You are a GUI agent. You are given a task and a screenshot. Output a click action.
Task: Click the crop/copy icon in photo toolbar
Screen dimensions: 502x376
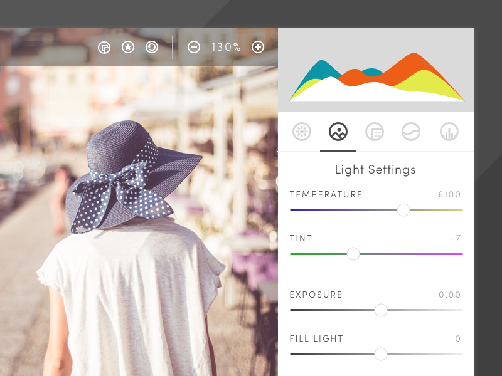click(104, 47)
